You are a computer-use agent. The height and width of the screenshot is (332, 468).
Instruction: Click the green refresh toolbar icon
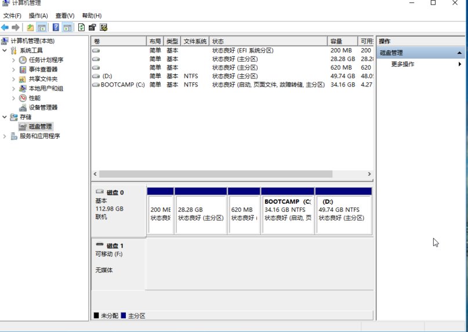81,27
